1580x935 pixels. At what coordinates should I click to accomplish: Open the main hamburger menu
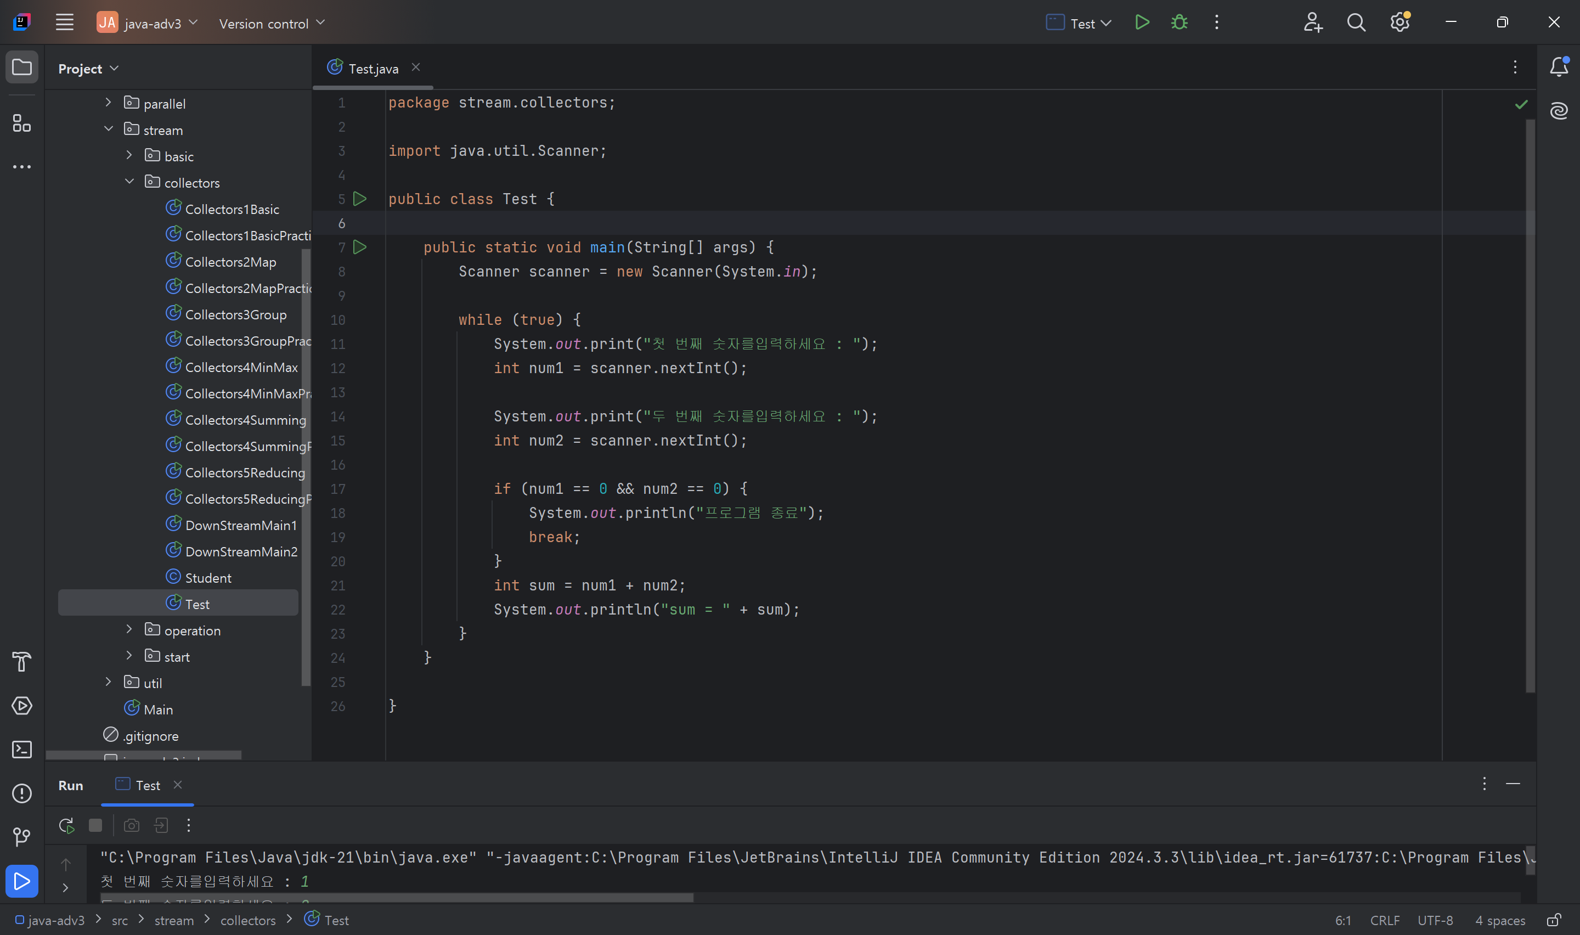(x=64, y=22)
